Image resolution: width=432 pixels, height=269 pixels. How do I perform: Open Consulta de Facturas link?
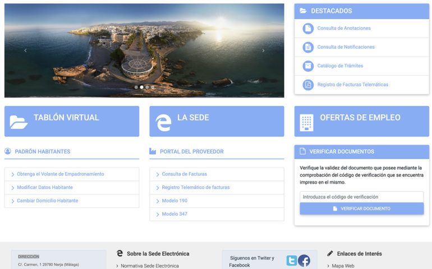pos(185,174)
